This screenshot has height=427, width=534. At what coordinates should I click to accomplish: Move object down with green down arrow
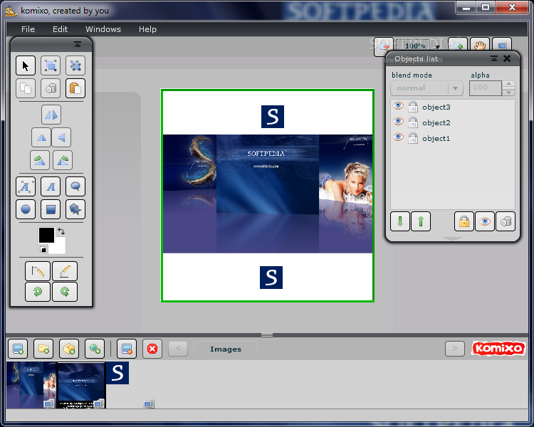pos(400,221)
